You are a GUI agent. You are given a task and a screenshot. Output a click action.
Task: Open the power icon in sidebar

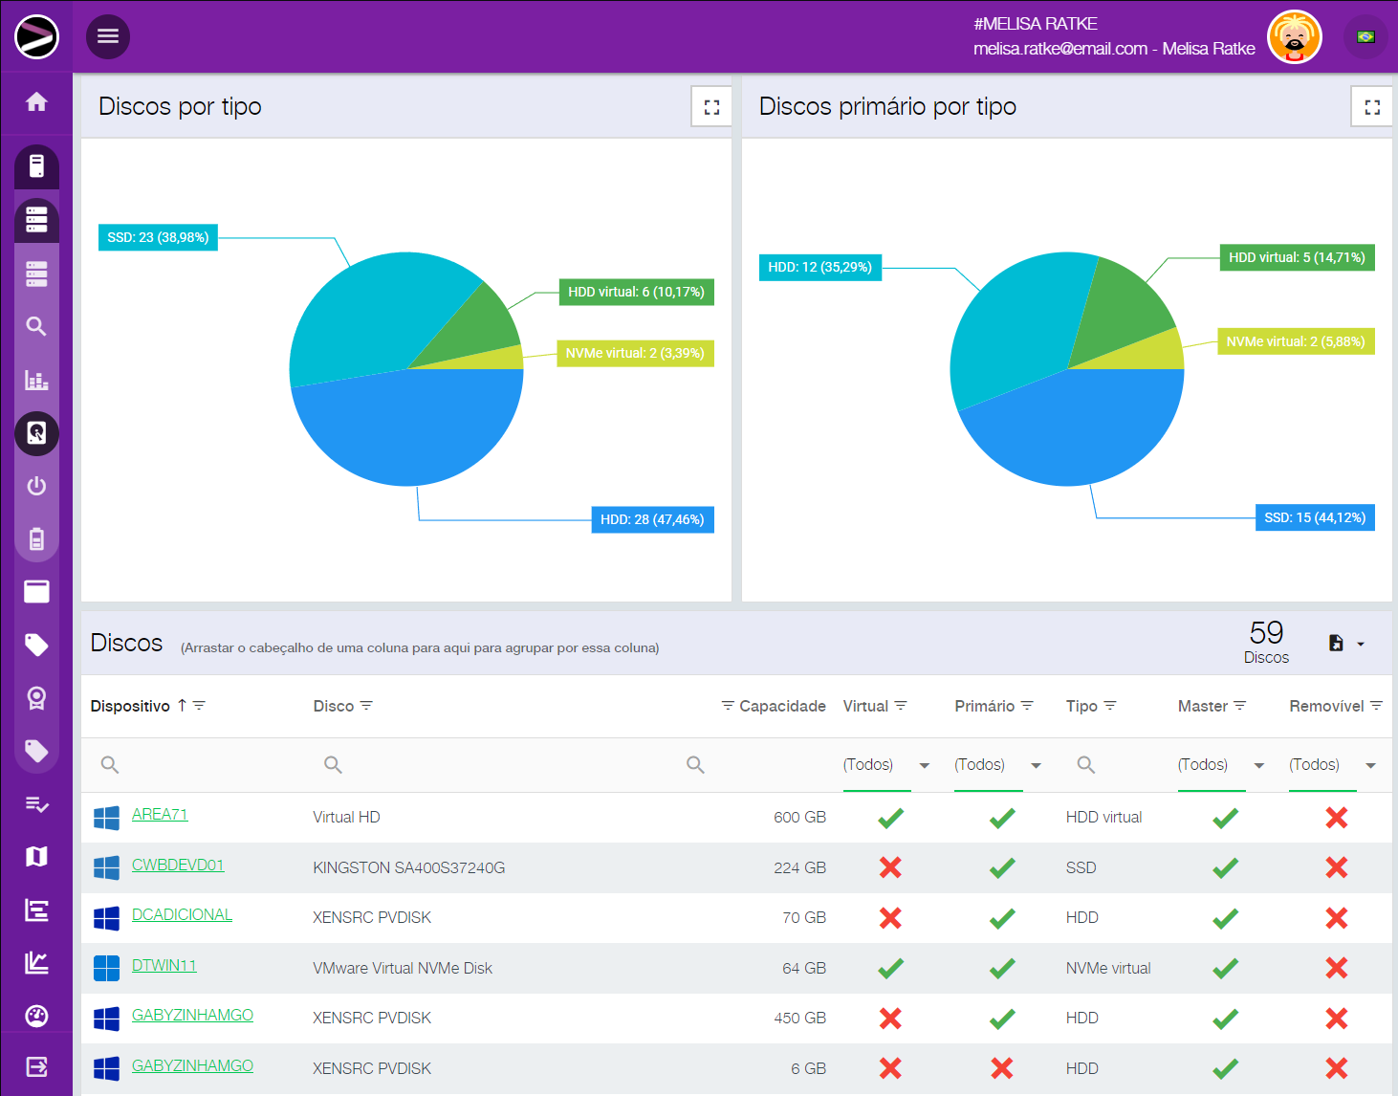tap(36, 486)
